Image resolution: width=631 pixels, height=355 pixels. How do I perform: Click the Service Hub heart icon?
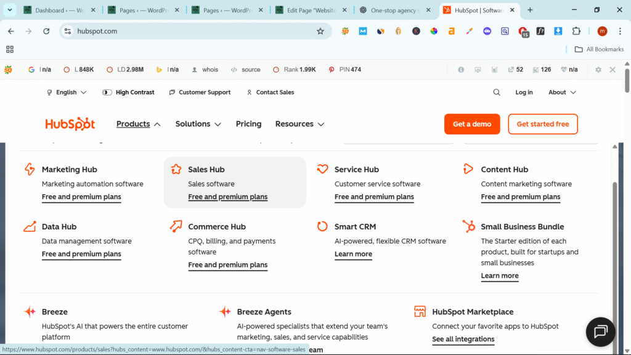tap(322, 169)
